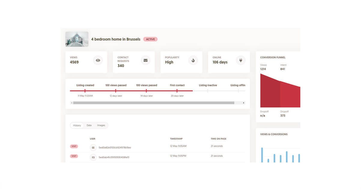Click the EE user avatar
Screen dimensions: 361x190
pyautogui.click(x=93, y=147)
